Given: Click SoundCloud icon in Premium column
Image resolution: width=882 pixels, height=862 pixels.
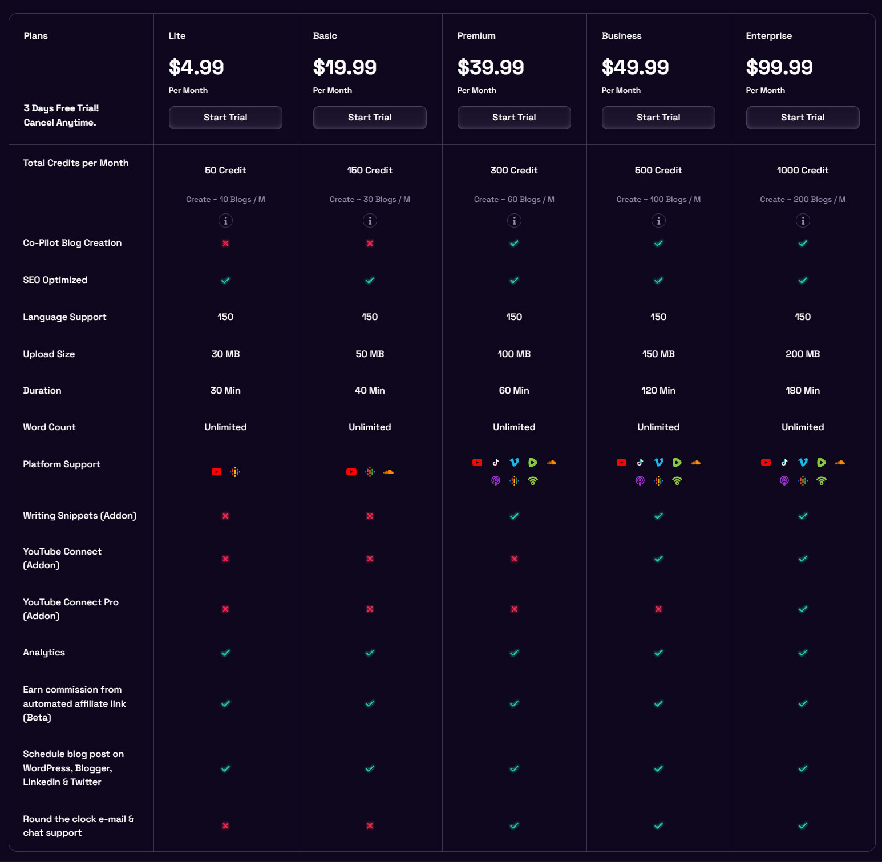Looking at the screenshot, I should 551,463.
